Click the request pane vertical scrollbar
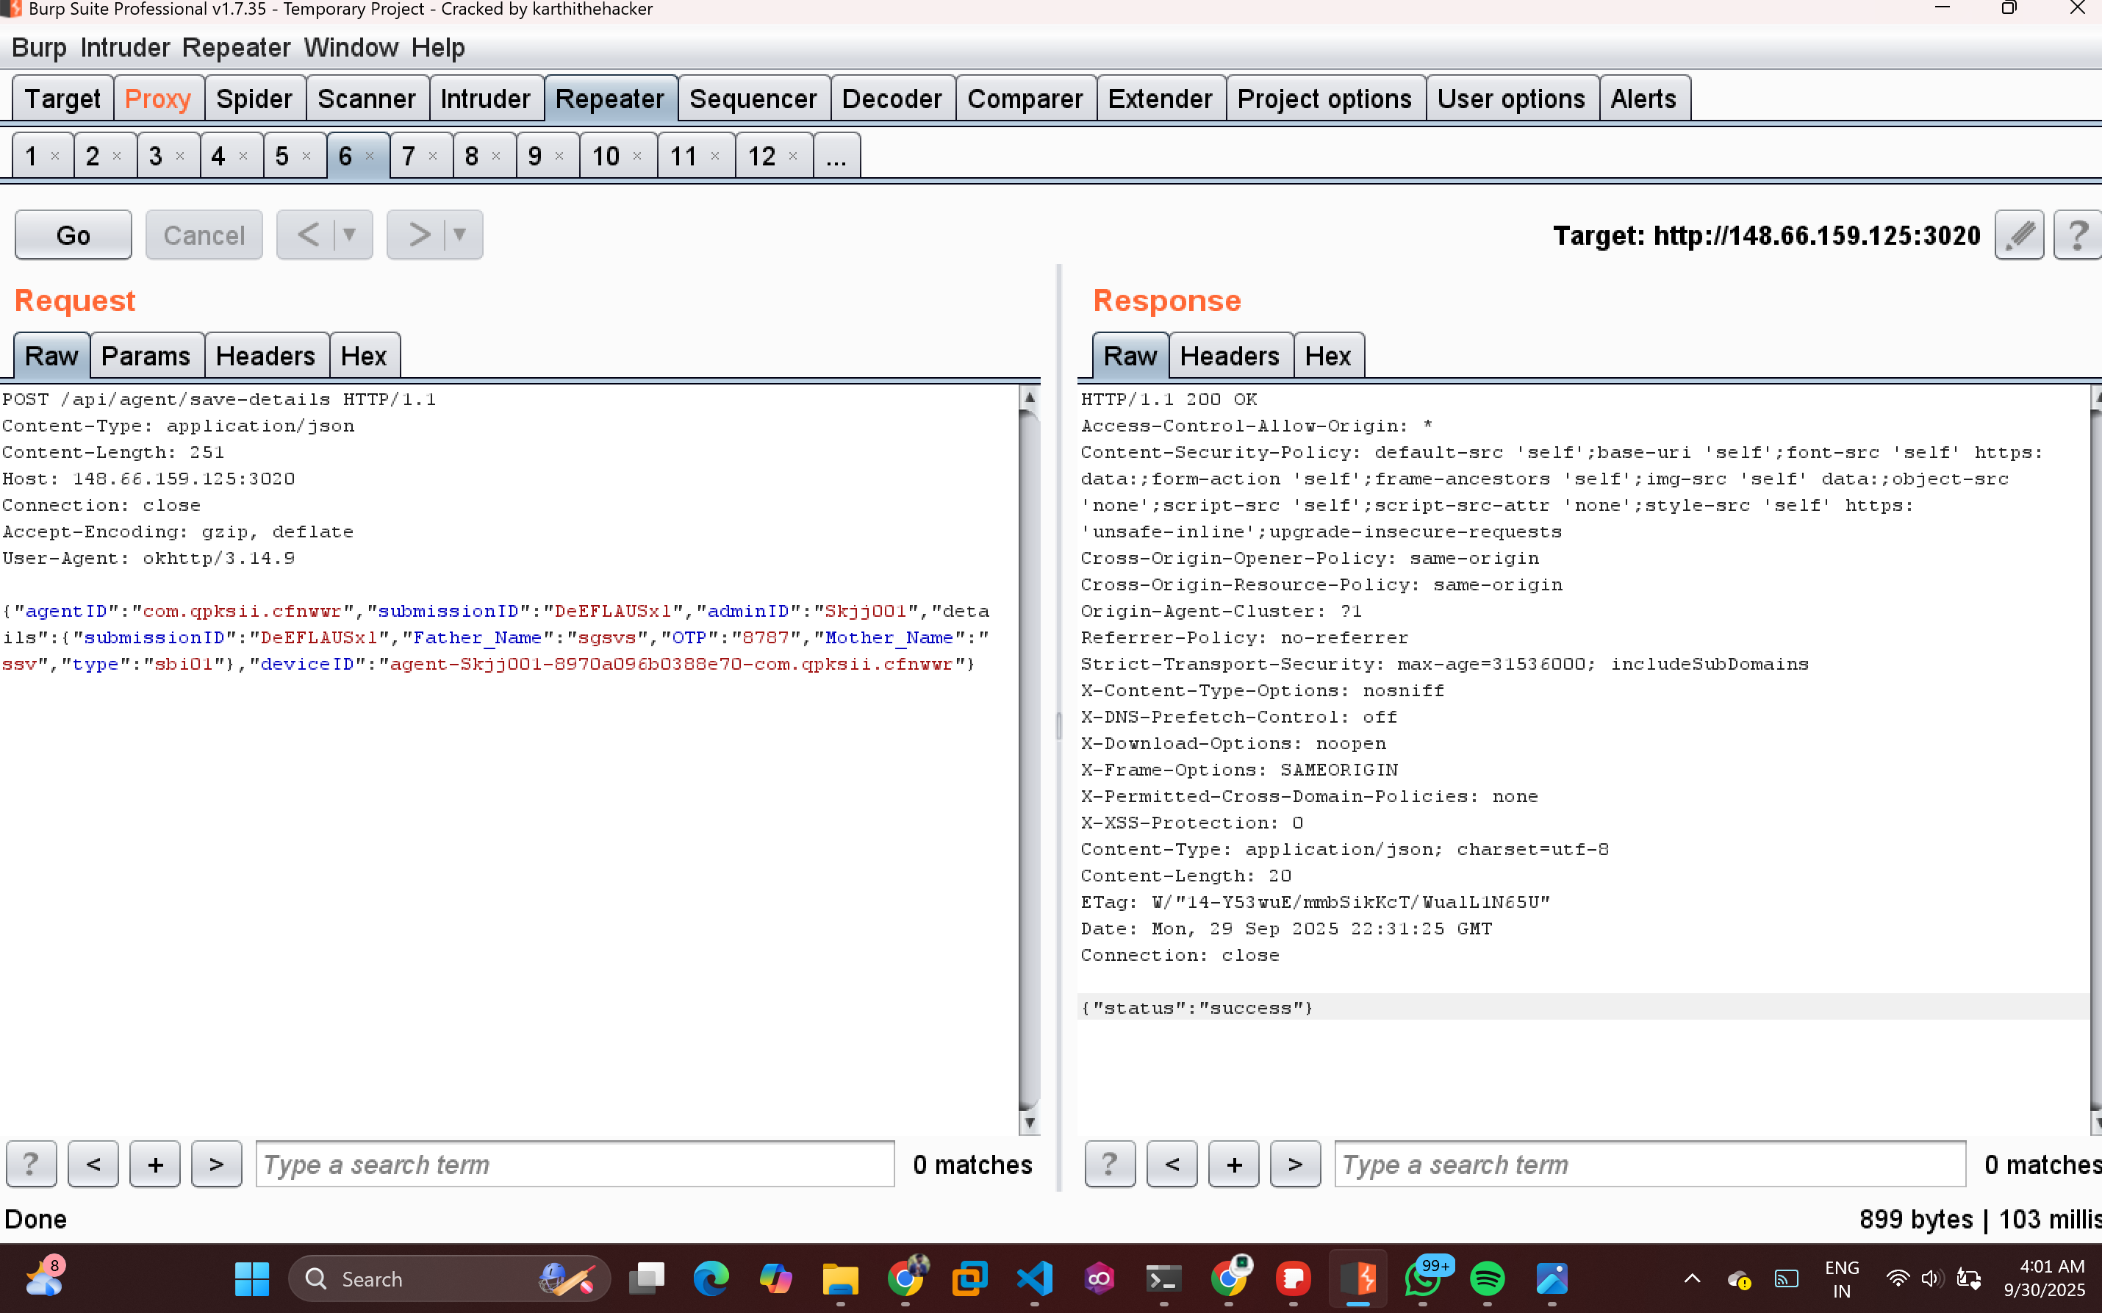Screen dimensions: 2102x1313 click(1029, 756)
